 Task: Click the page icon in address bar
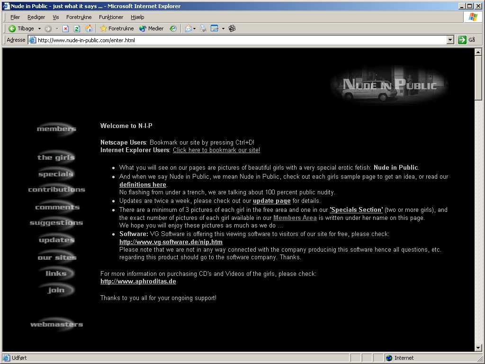tap(33, 40)
